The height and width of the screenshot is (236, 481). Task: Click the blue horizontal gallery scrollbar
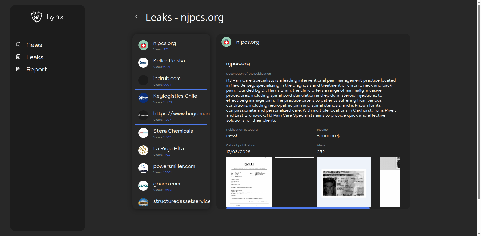click(x=298, y=208)
